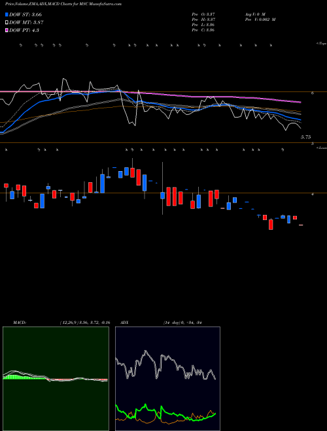Click the ADX panel heading
The image size is (327, 431).
124,323
